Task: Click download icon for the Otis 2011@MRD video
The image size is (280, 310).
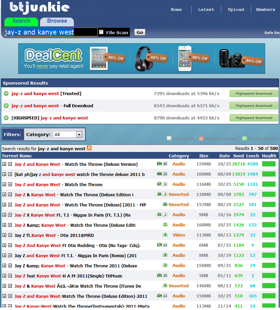Action: [x=4, y=235]
